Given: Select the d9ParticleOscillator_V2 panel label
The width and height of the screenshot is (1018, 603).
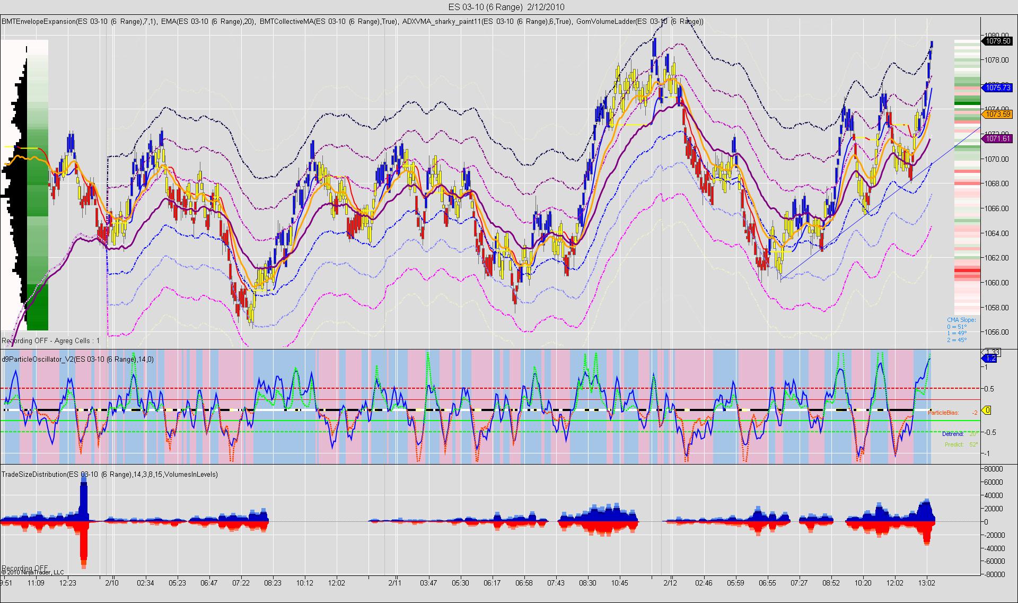Looking at the screenshot, I should pyautogui.click(x=78, y=359).
